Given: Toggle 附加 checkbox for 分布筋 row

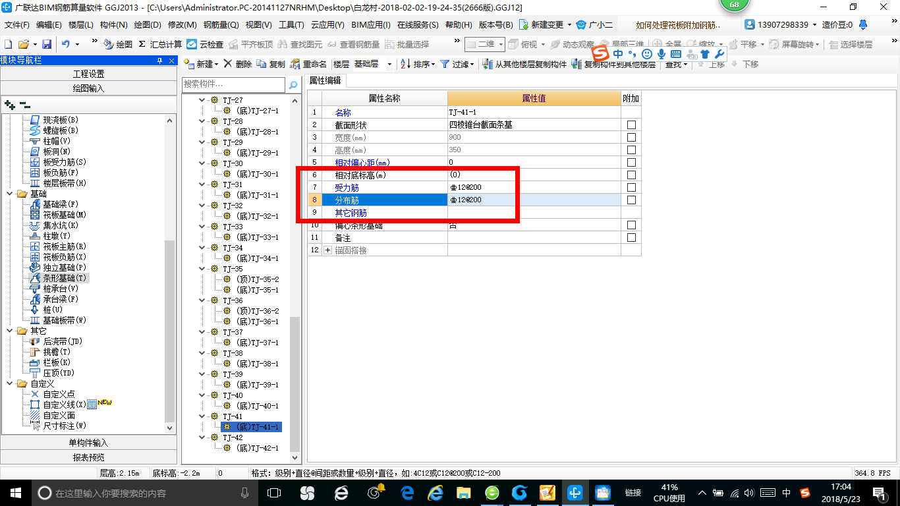Looking at the screenshot, I should [x=631, y=200].
